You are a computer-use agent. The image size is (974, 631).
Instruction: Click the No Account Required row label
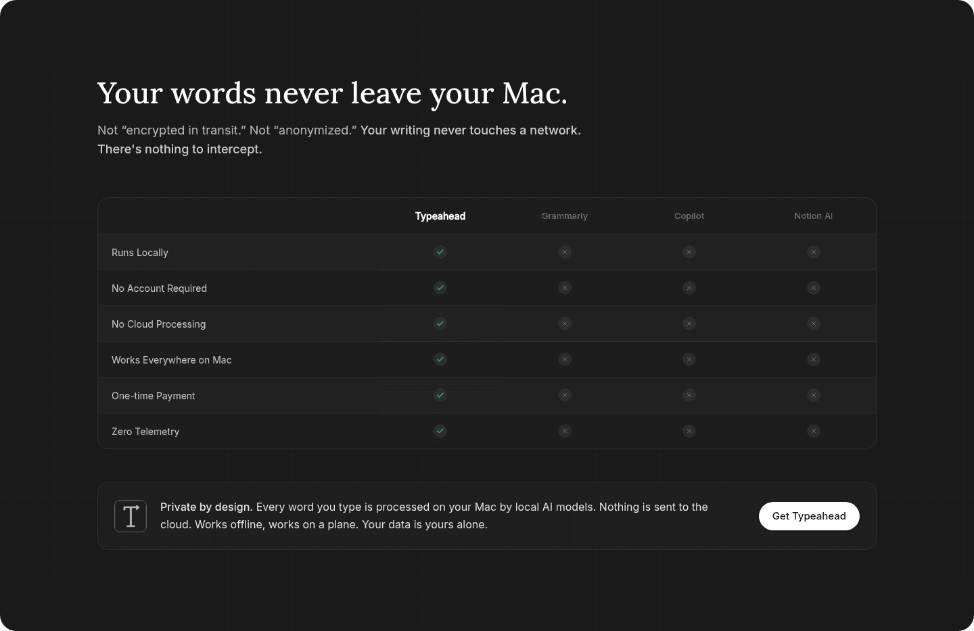click(x=159, y=288)
